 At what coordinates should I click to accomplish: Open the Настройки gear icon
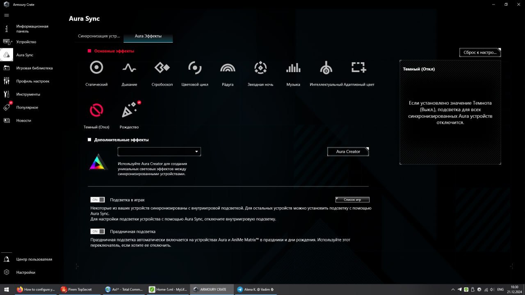pos(7,272)
